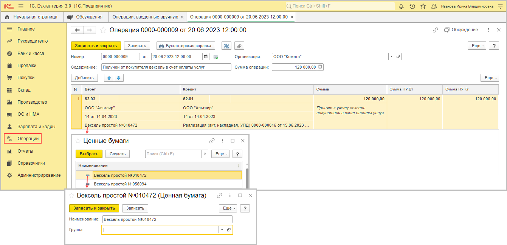Open history clock icon in top bar
Screen dimensions: 507x245
412,6
